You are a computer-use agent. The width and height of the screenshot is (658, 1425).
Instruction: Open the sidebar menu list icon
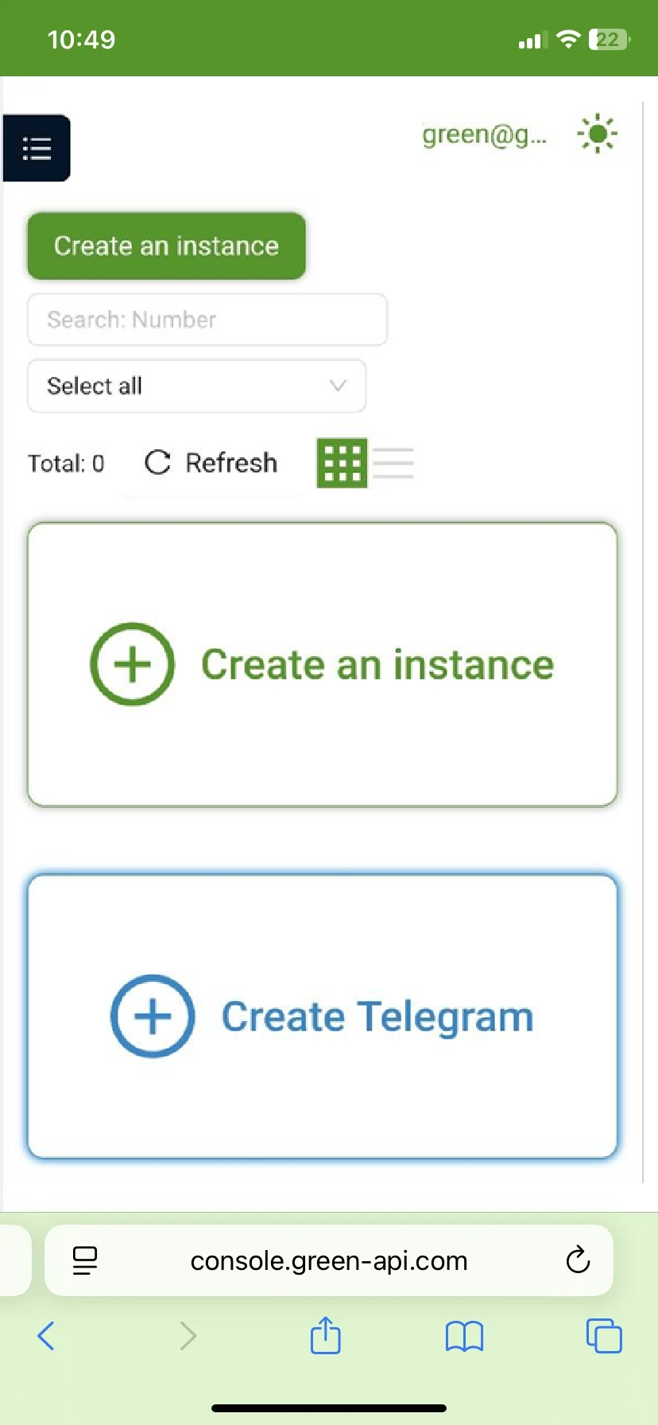[x=37, y=149]
